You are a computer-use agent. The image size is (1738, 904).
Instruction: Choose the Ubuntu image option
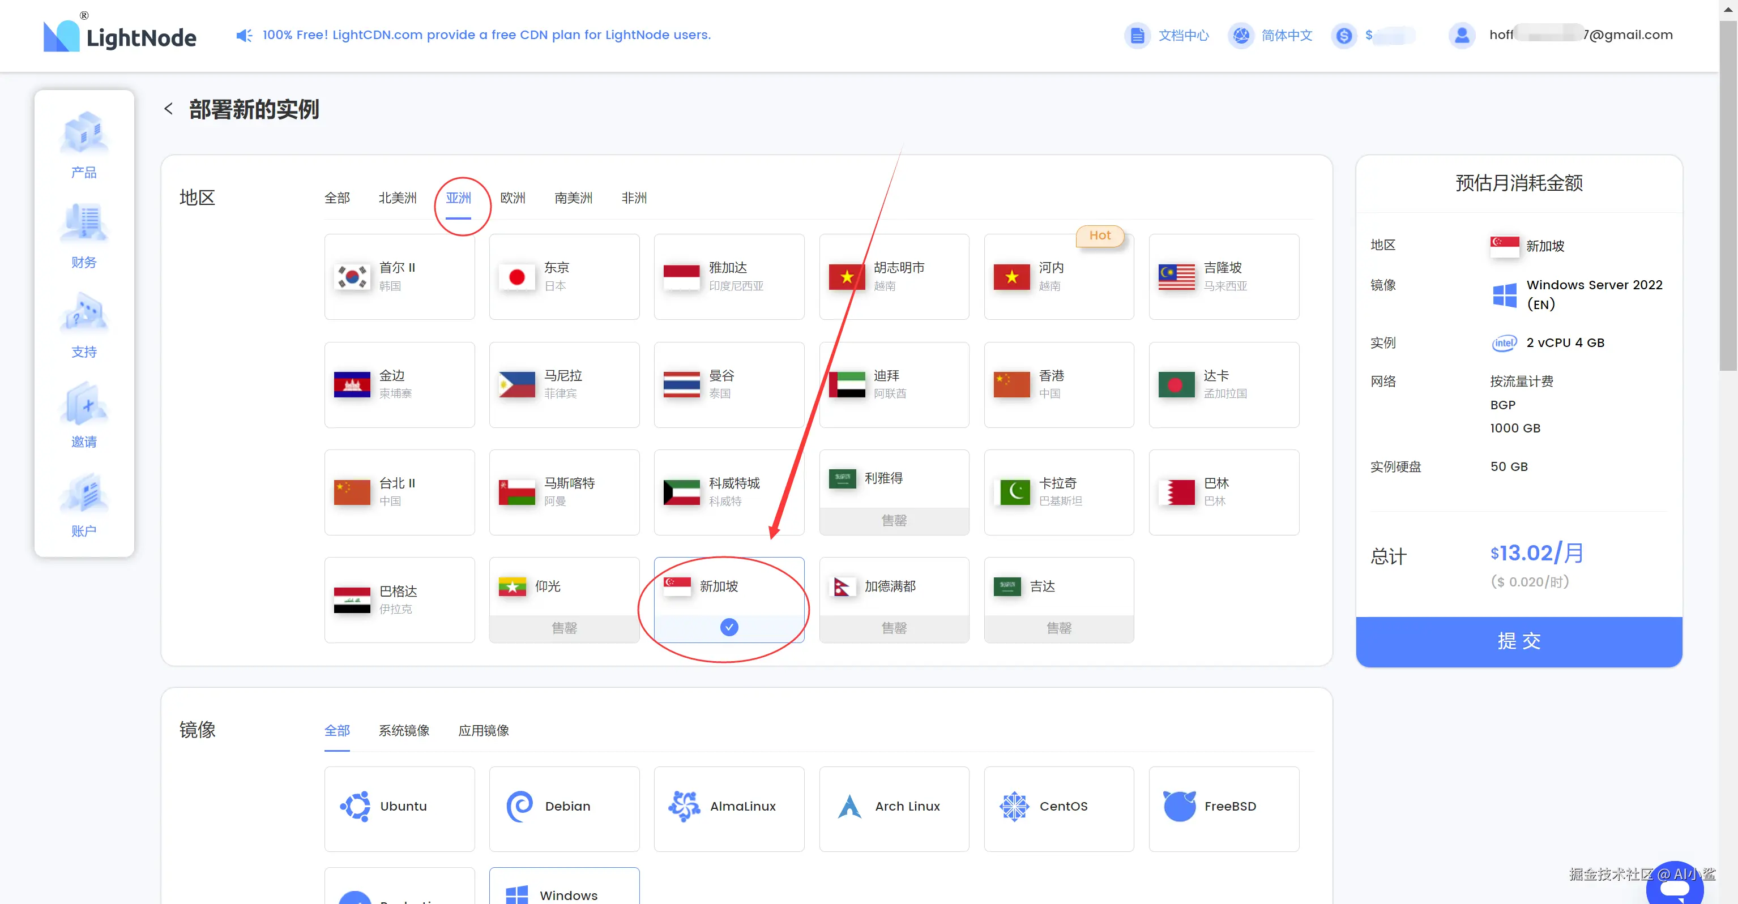399,808
